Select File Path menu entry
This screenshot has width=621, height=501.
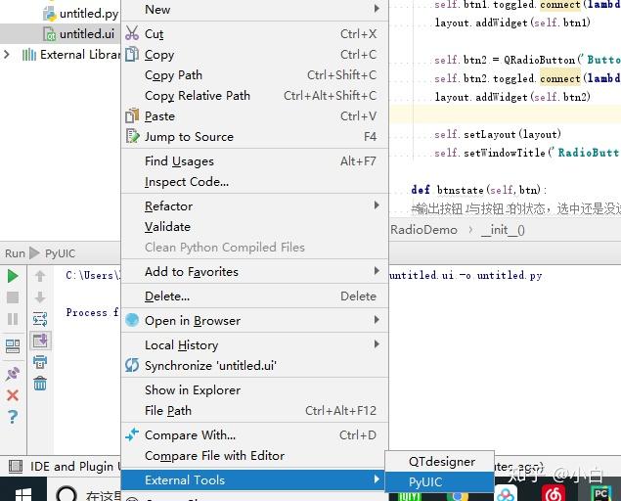254,411
